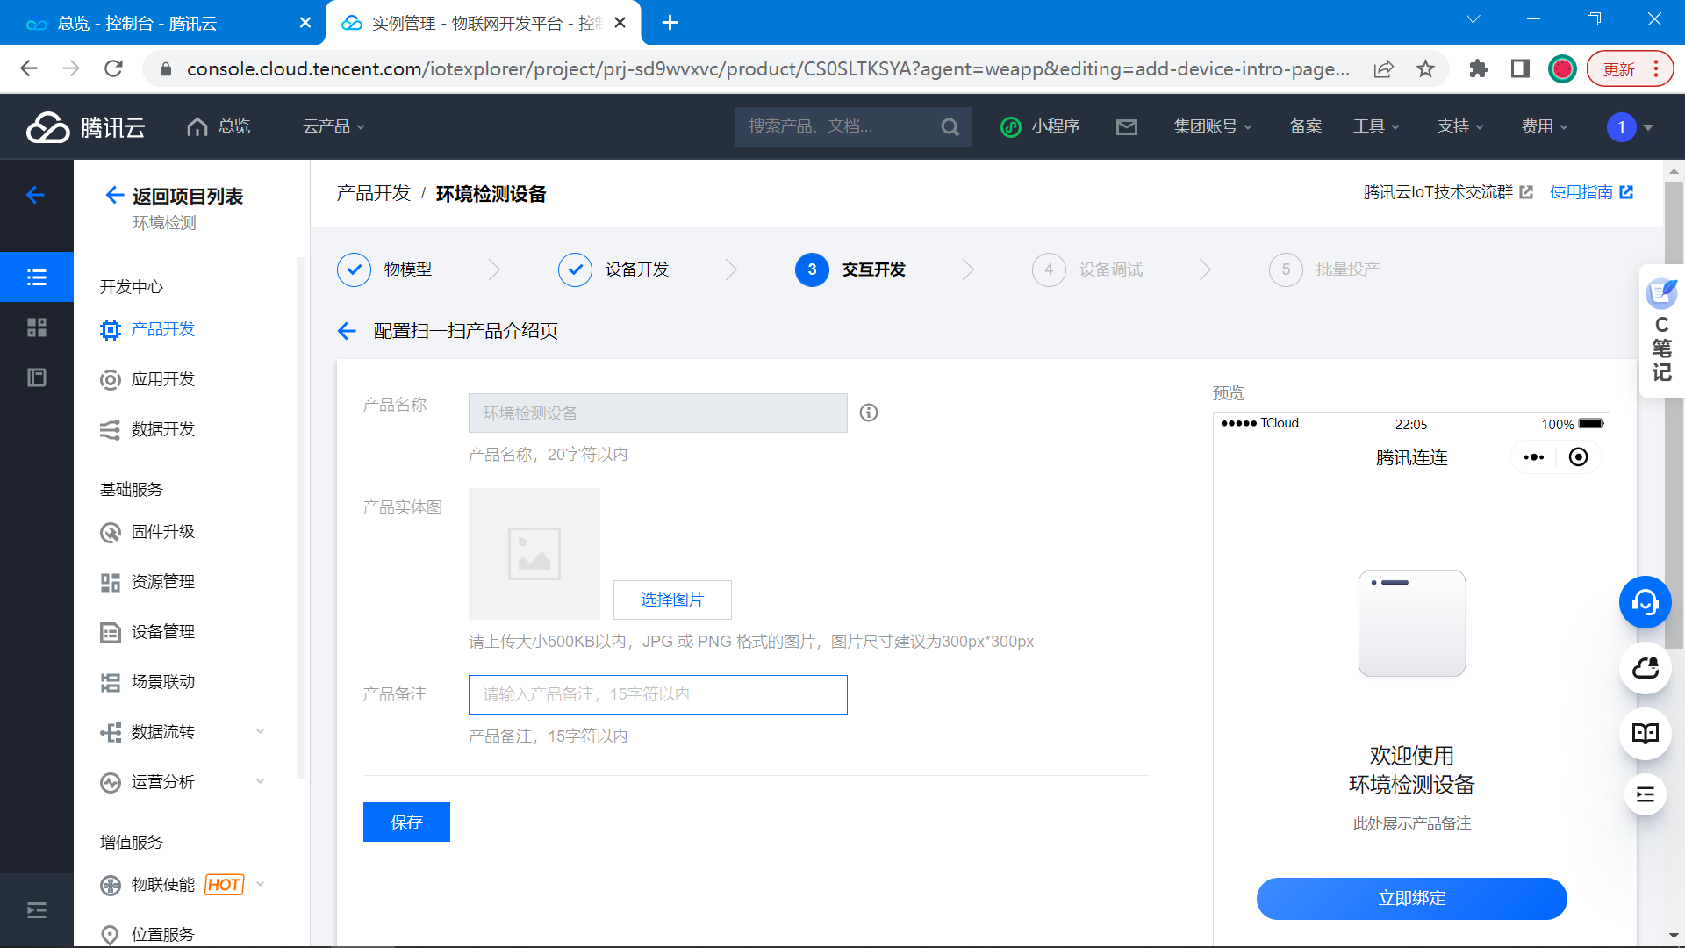Open the documentation book icon on right

1645,733
